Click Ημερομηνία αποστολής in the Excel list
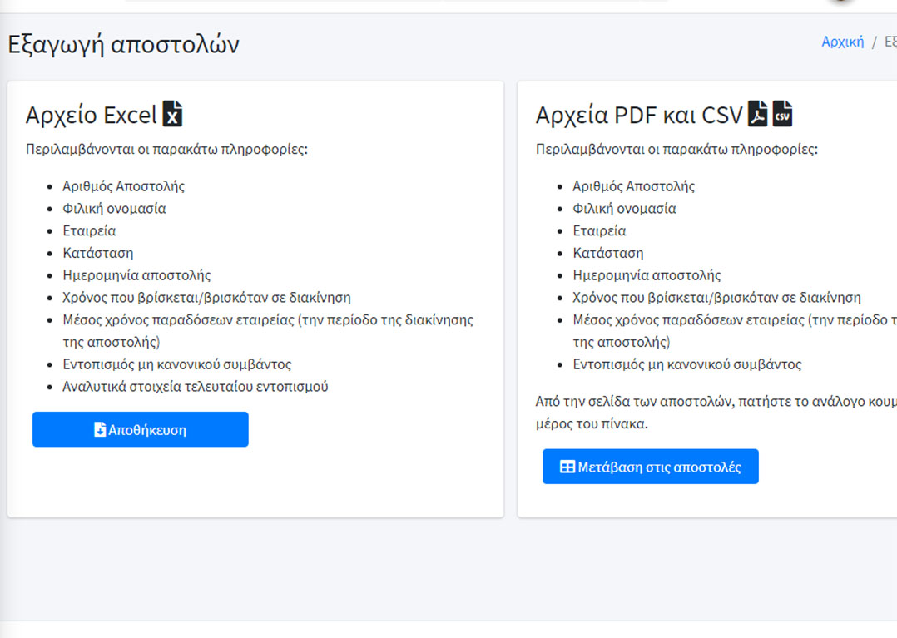 (136, 275)
